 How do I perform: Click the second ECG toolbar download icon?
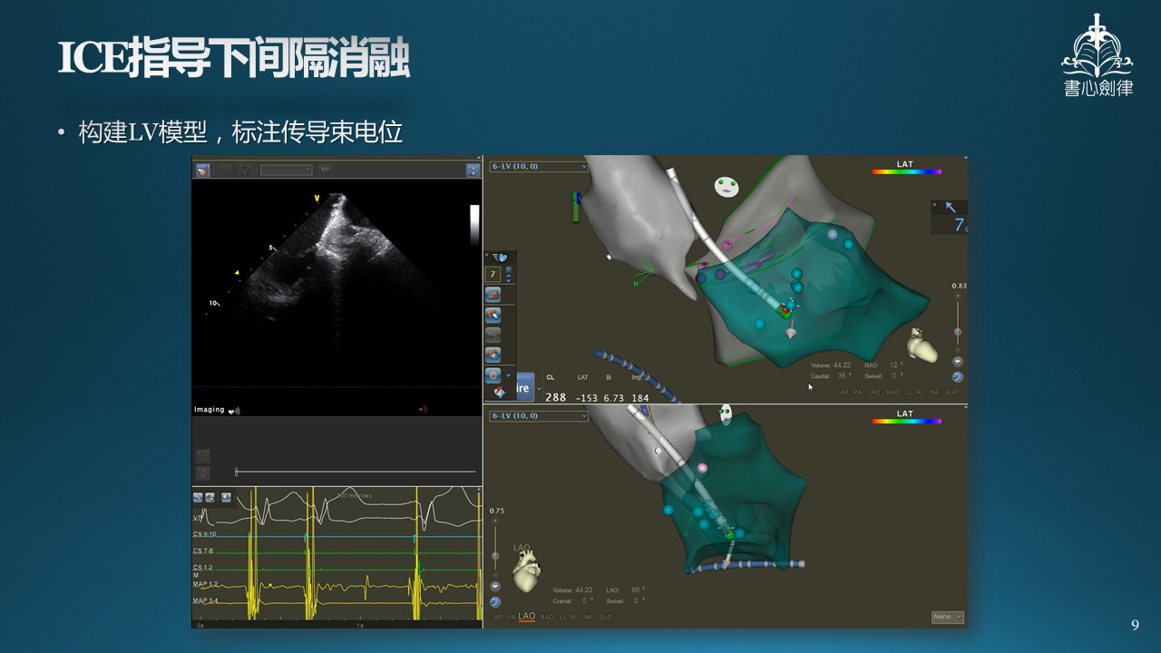pos(210,498)
